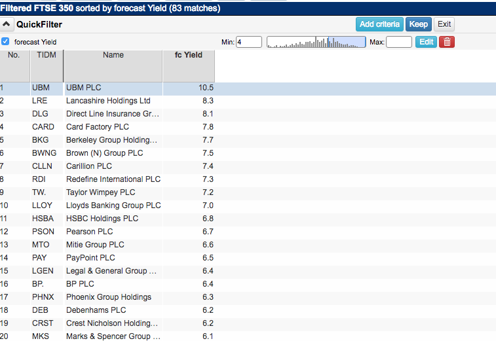Select Mitie Group PLC
The width and height of the screenshot is (496, 341).
(95, 245)
